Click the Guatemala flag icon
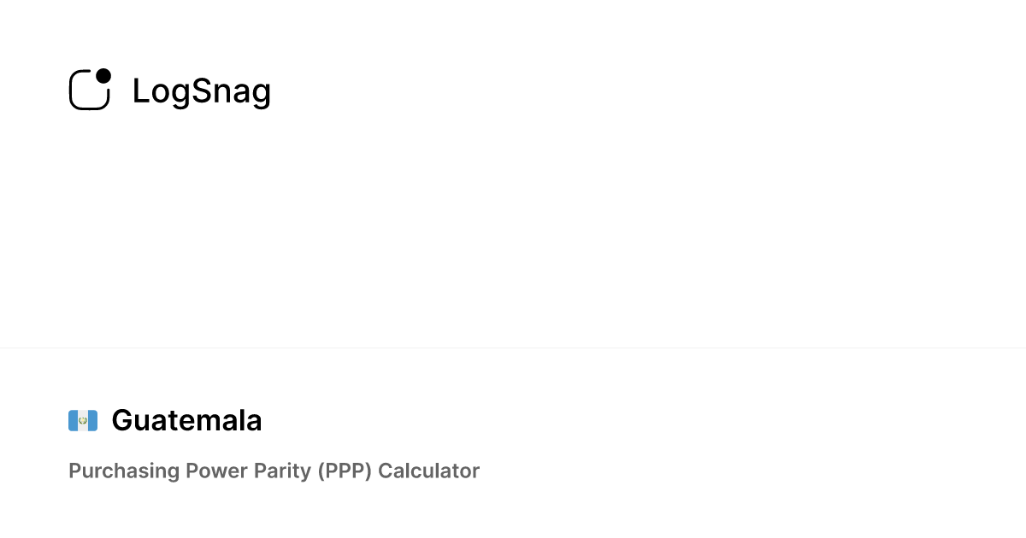Screen dimensions: 1026x538 coord(83,420)
